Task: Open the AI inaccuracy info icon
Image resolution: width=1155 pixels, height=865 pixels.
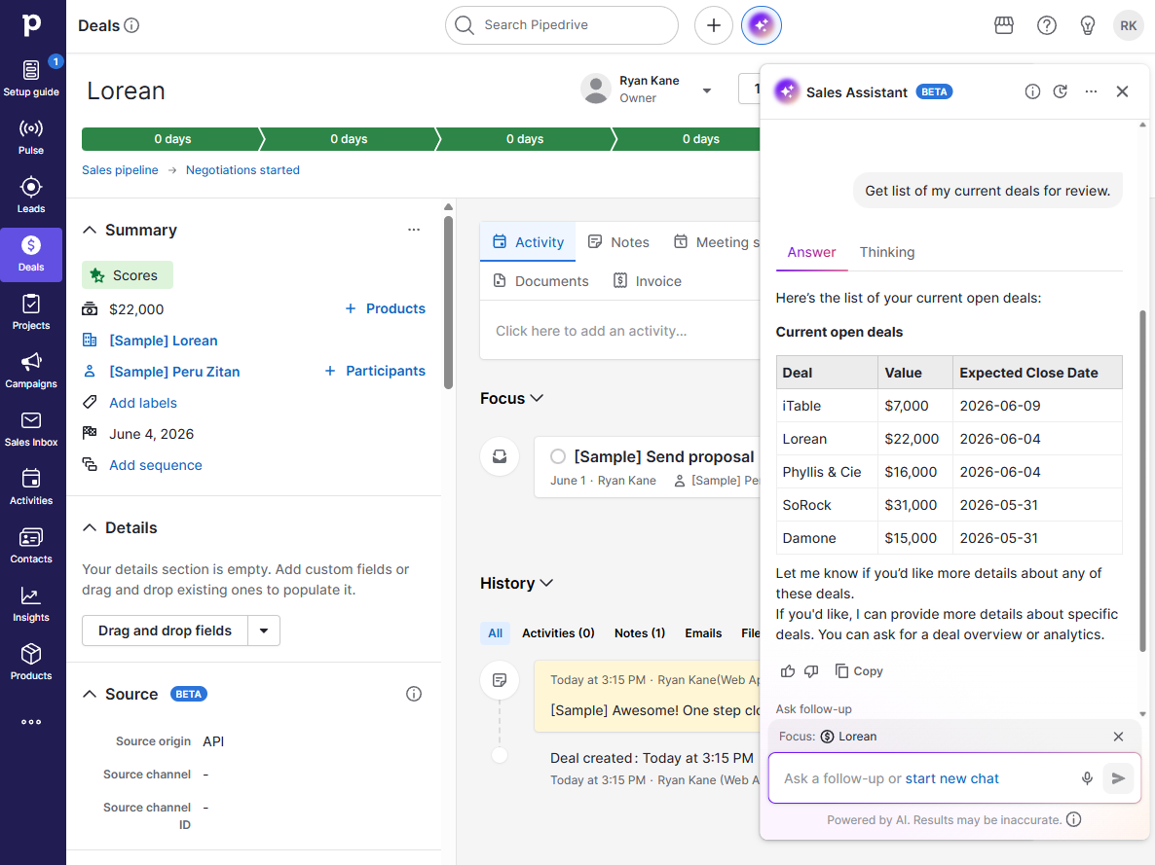Action: pos(1073,819)
